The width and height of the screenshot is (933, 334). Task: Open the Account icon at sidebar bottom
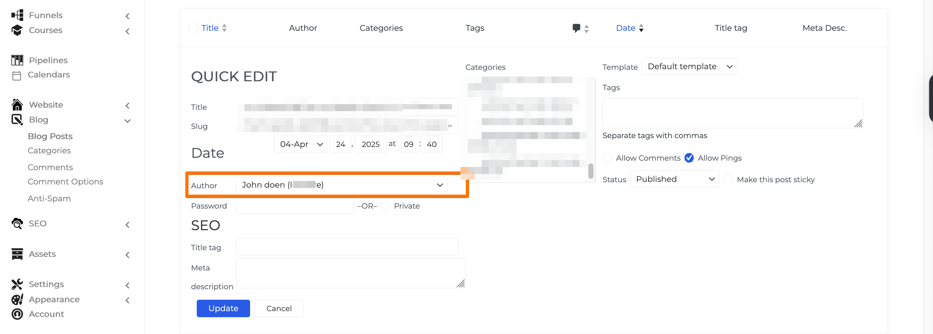coord(17,314)
